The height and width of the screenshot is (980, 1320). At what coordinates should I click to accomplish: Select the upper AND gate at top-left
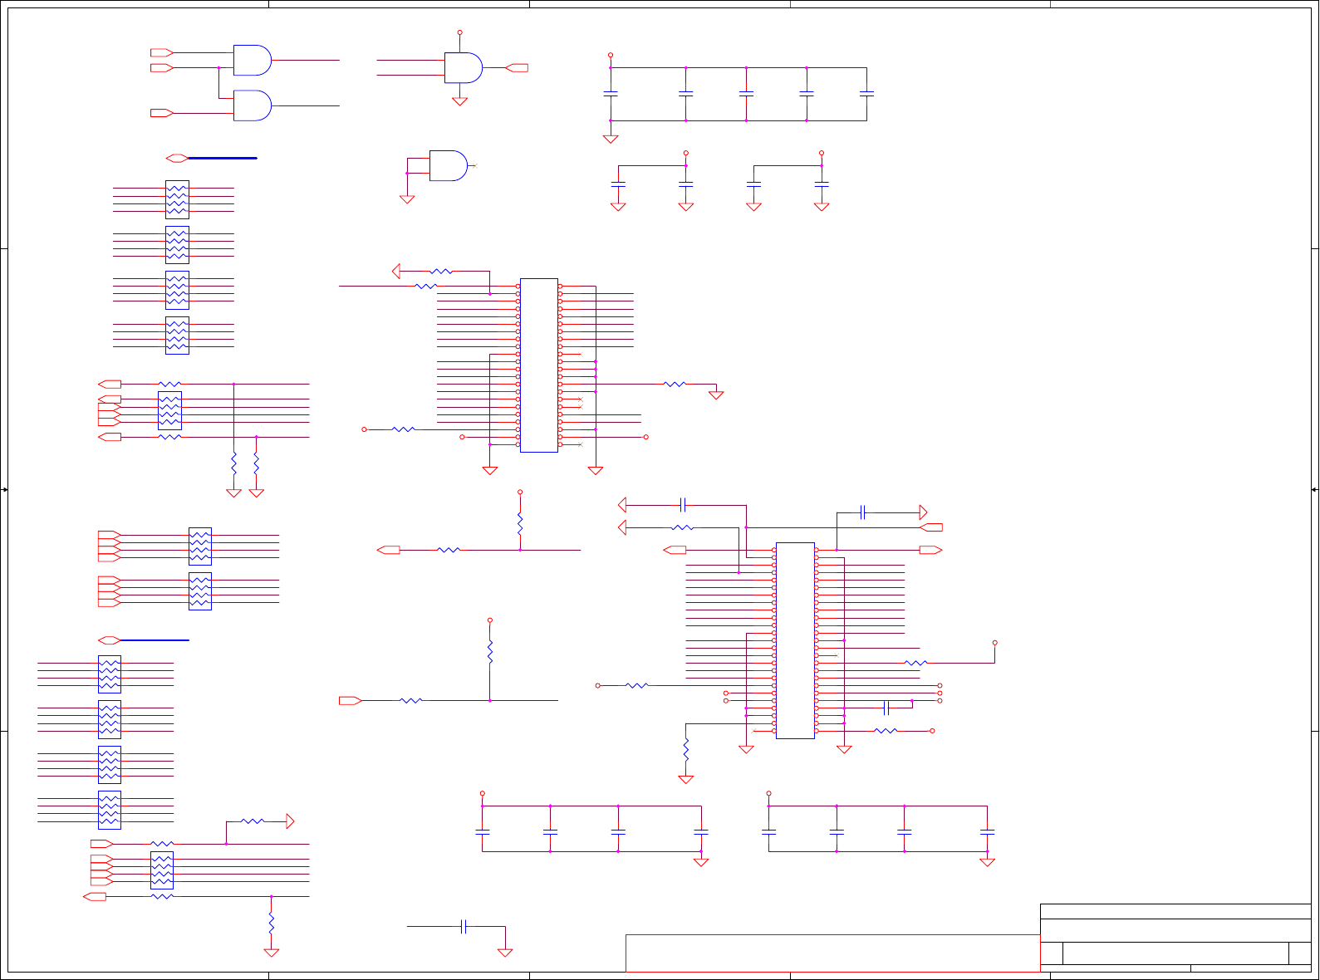pos(253,61)
